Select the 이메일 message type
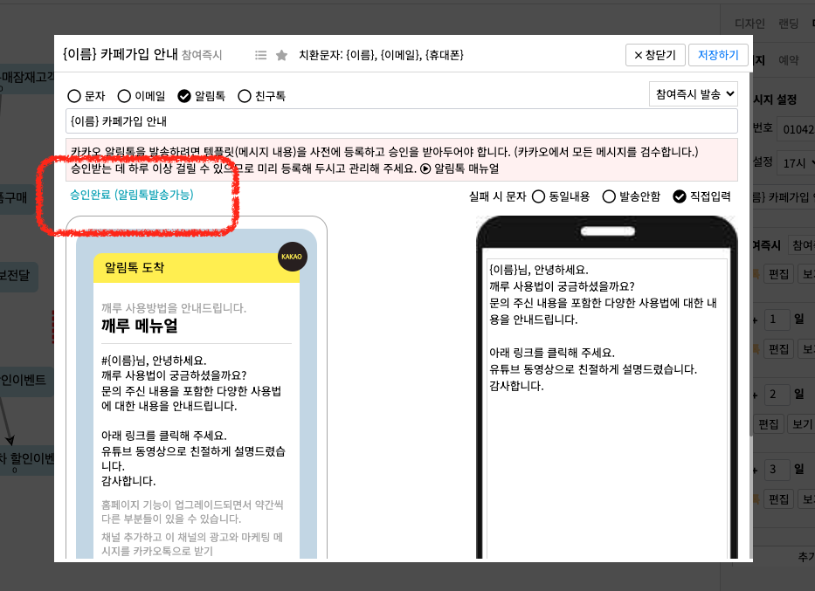The height and width of the screenshot is (591, 815). [x=124, y=96]
